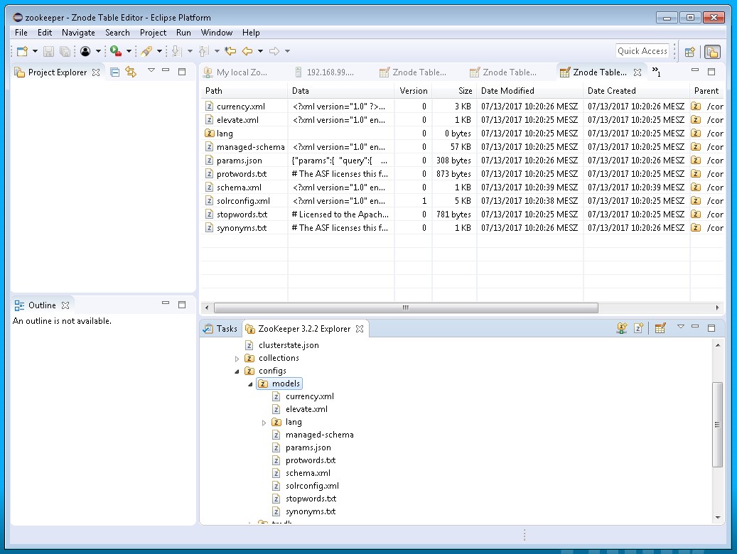The height and width of the screenshot is (554, 737).
Task: Toggle Link with Editor in Project Explorer
Action: pos(131,72)
